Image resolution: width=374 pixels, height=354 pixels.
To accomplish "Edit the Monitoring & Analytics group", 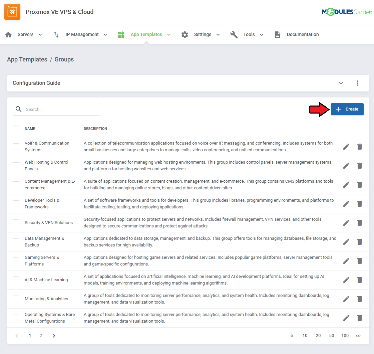I will [x=346, y=299].
